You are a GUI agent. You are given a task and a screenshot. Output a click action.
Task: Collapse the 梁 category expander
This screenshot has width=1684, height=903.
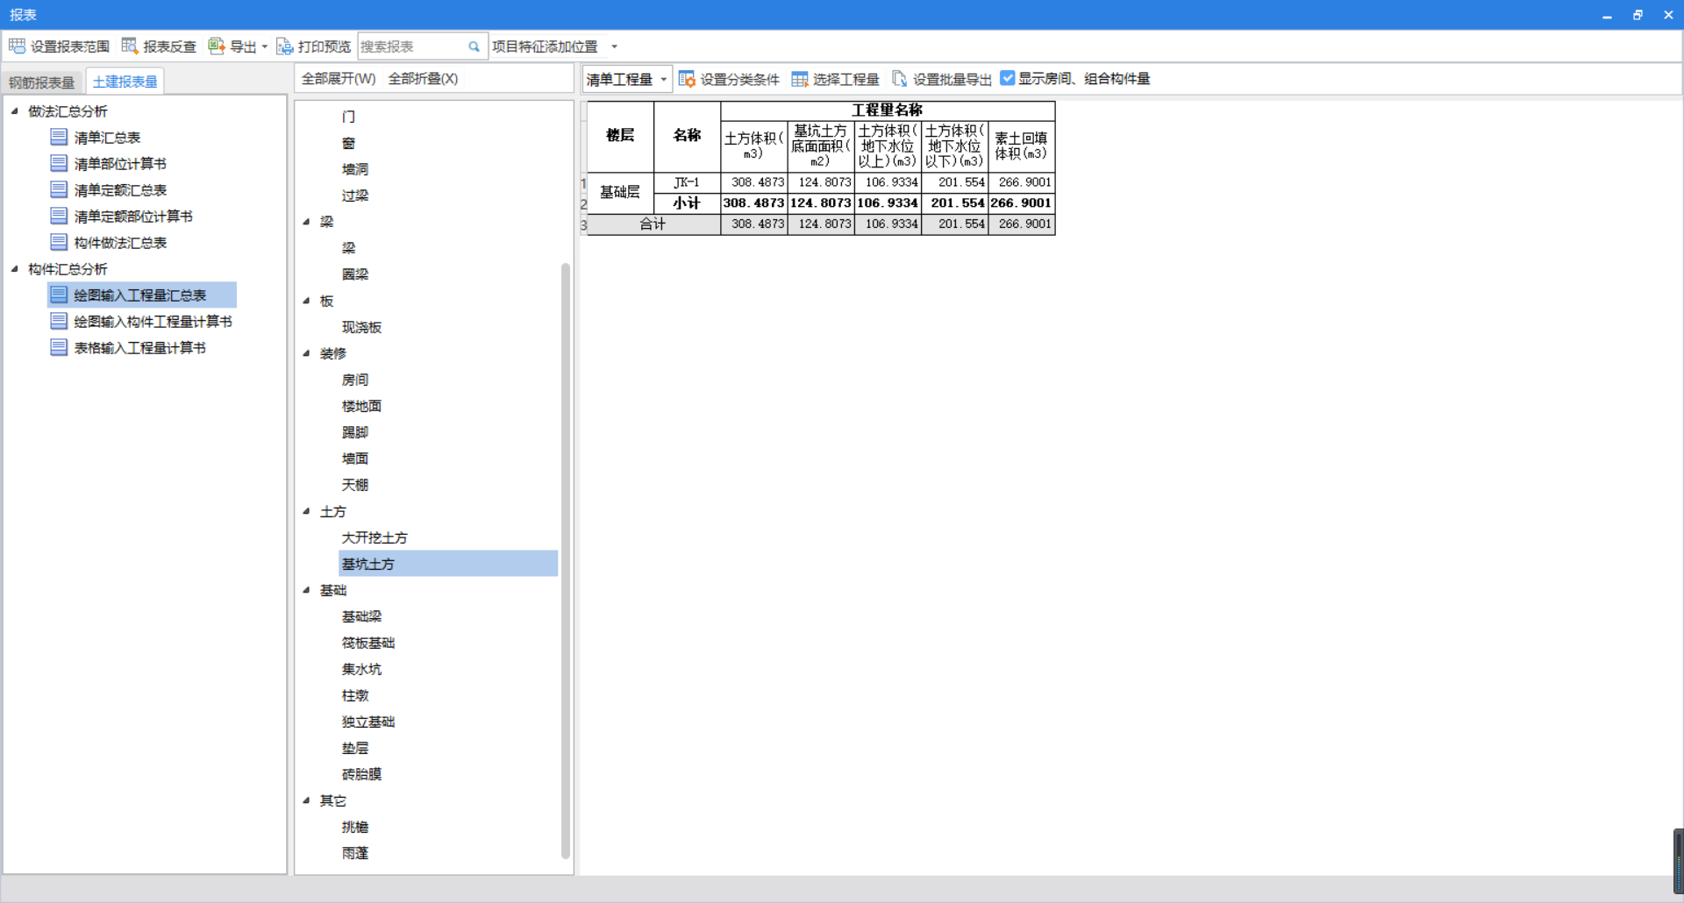click(306, 221)
